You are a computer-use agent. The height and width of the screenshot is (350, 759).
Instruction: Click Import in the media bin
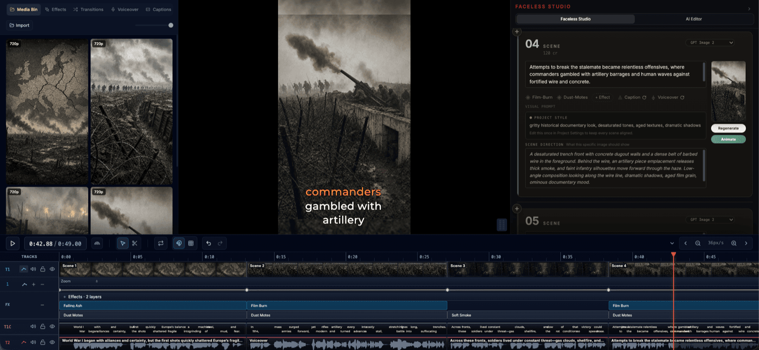tap(19, 25)
